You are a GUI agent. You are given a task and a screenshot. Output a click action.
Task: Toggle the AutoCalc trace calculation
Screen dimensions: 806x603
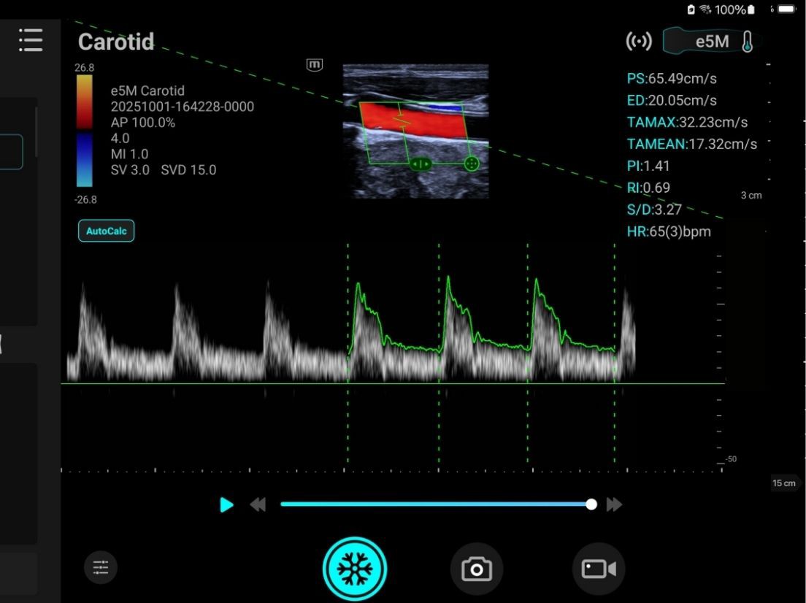click(107, 231)
